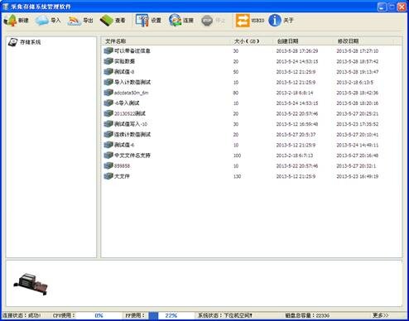Click the storage device thumbnail image
409x321 pixels.
click(x=31, y=285)
